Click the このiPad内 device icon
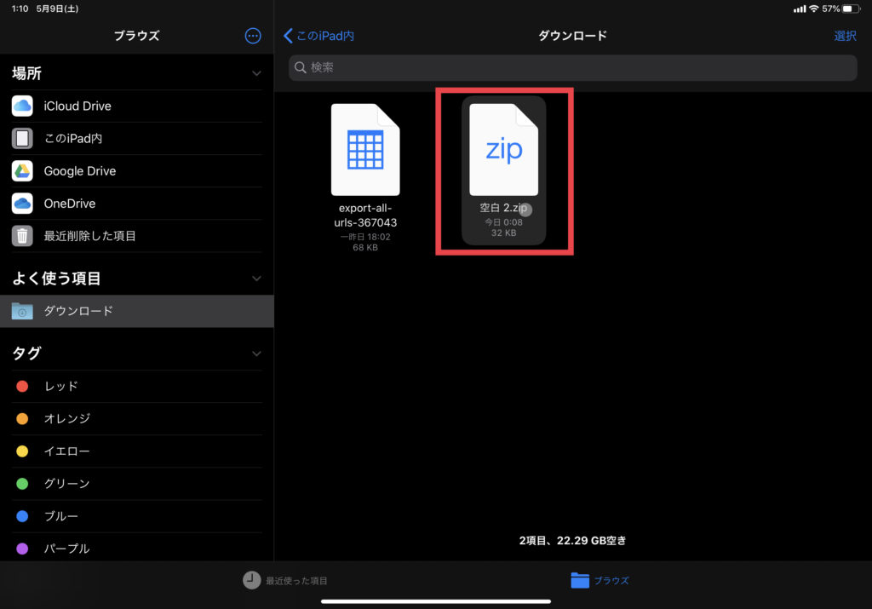 pyautogui.click(x=22, y=139)
